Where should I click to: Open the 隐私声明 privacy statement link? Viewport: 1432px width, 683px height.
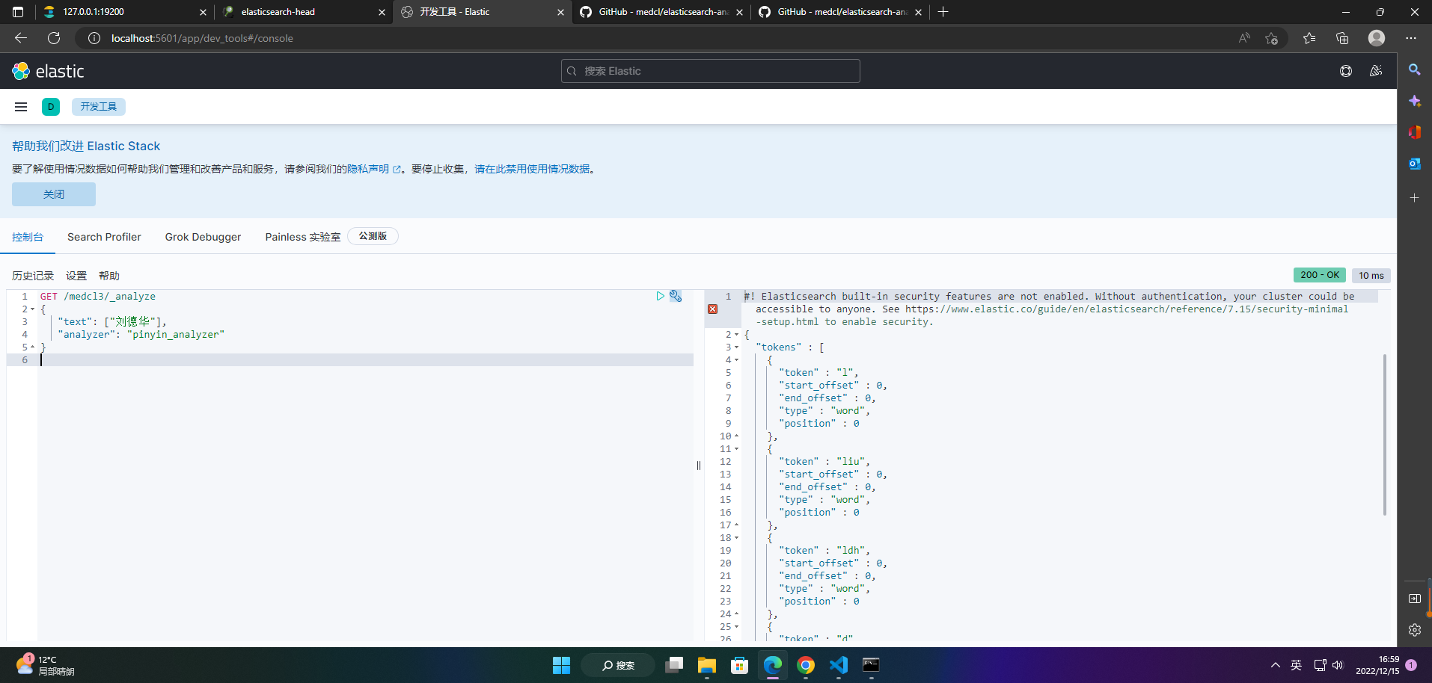coord(373,170)
